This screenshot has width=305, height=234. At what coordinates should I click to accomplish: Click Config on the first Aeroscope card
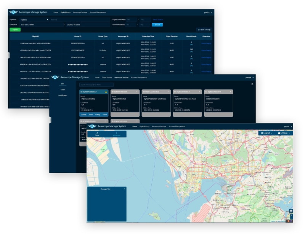point(98,114)
